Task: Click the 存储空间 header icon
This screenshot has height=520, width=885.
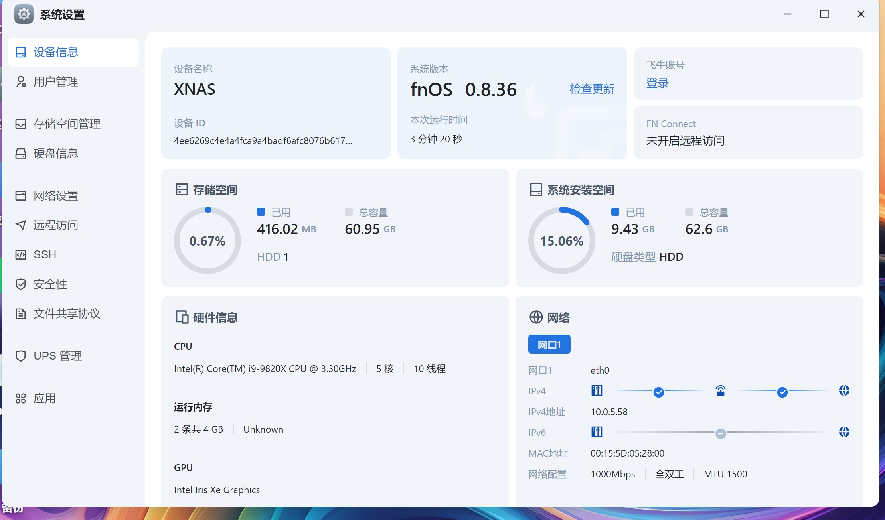Action: click(182, 189)
